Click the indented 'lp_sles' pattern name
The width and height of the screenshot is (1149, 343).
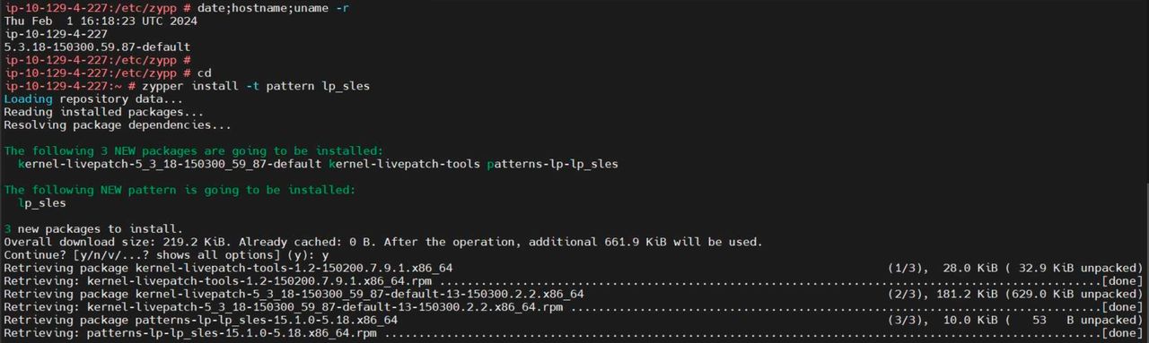point(43,203)
